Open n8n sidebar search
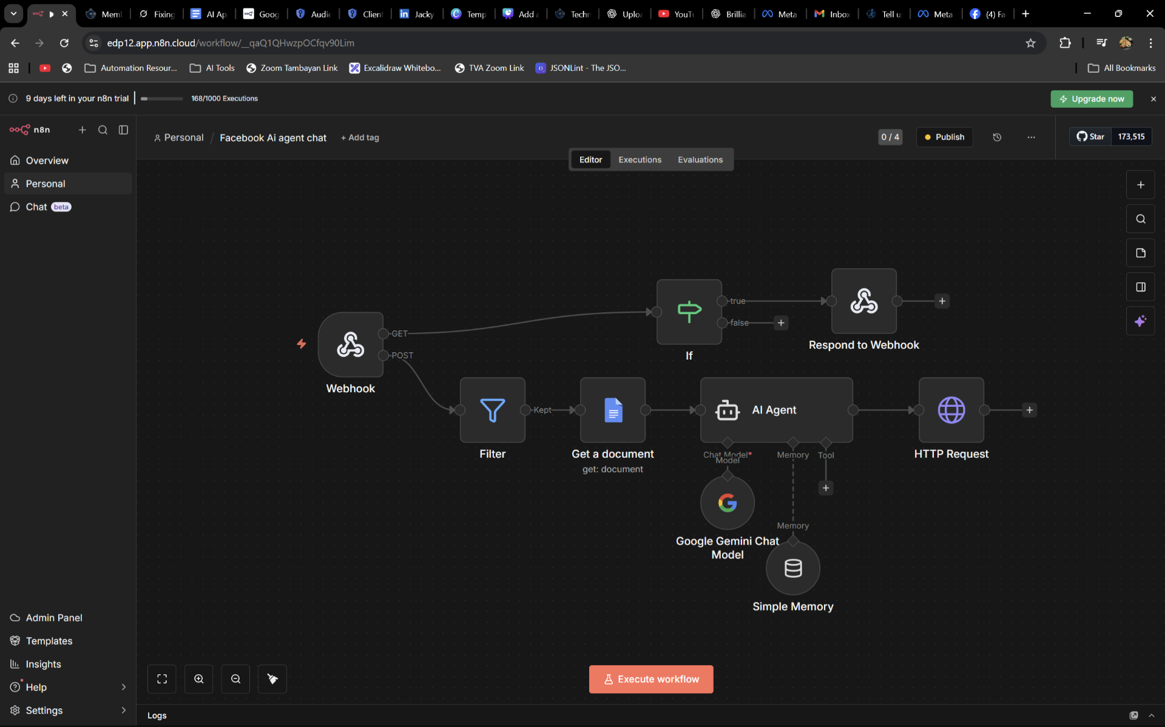 click(x=103, y=130)
